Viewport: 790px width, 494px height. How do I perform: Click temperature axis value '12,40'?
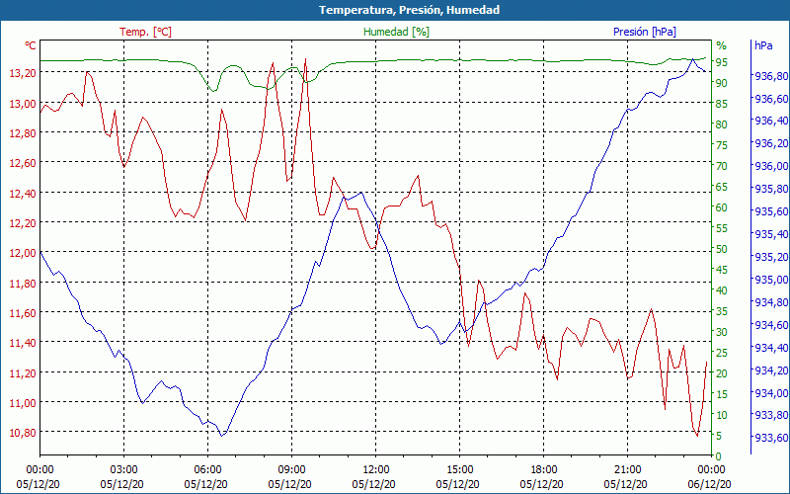click(x=23, y=193)
